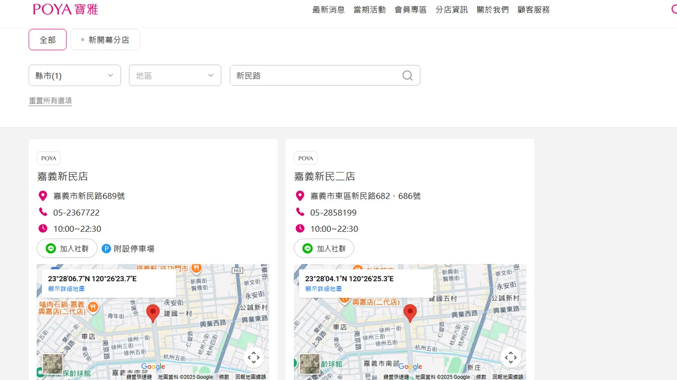Click the magnifier icon in the street search field
The image size is (677, 380).
pos(407,75)
